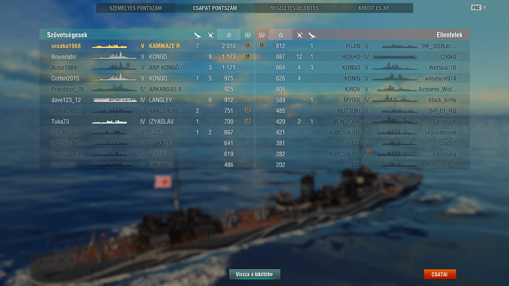Switch to the Részletes jelentés tab
This screenshot has width=509, height=286.
(x=294, y=8)
